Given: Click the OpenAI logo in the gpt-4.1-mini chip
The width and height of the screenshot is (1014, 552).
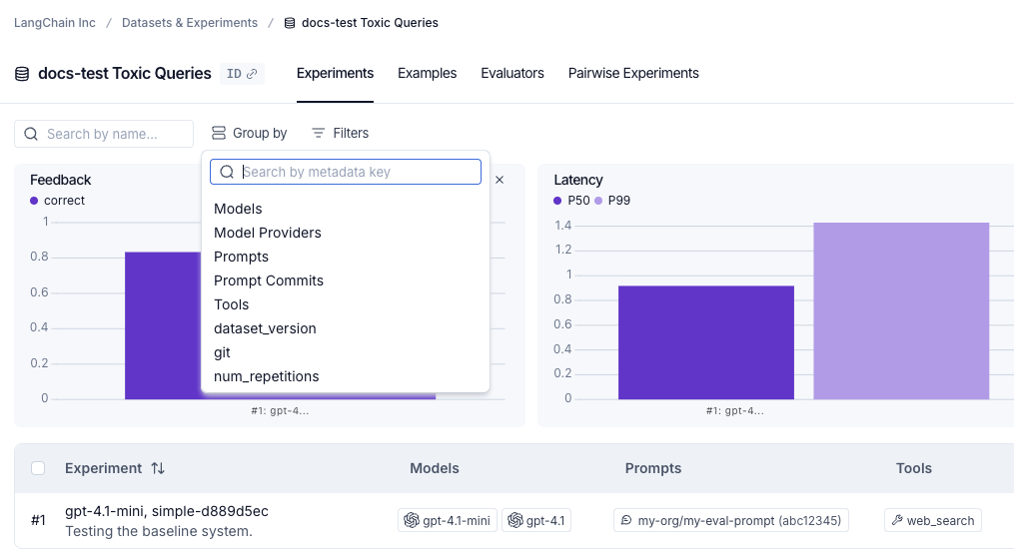Looking at the screenshot, I should (412, 520).
